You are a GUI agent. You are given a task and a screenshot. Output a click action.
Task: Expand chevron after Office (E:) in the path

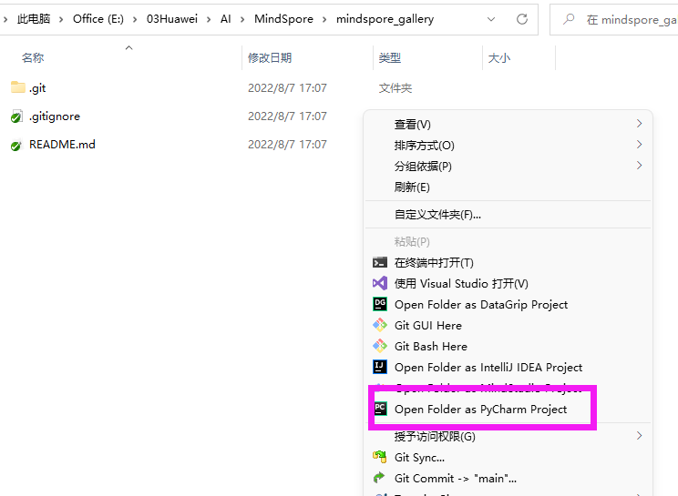tap(135, 19)
